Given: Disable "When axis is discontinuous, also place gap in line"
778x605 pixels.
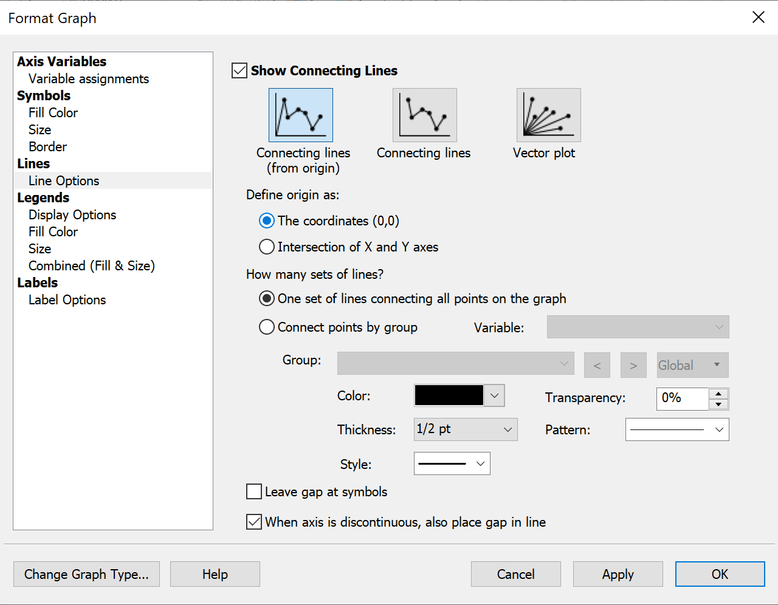Looking at the screenshot, I should pos(253,522).
